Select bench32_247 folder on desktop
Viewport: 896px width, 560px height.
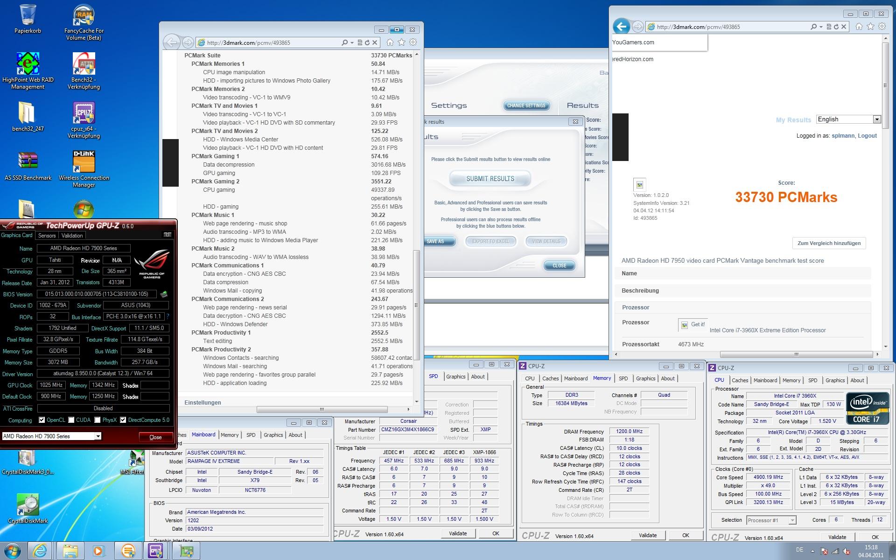(28, 117)
